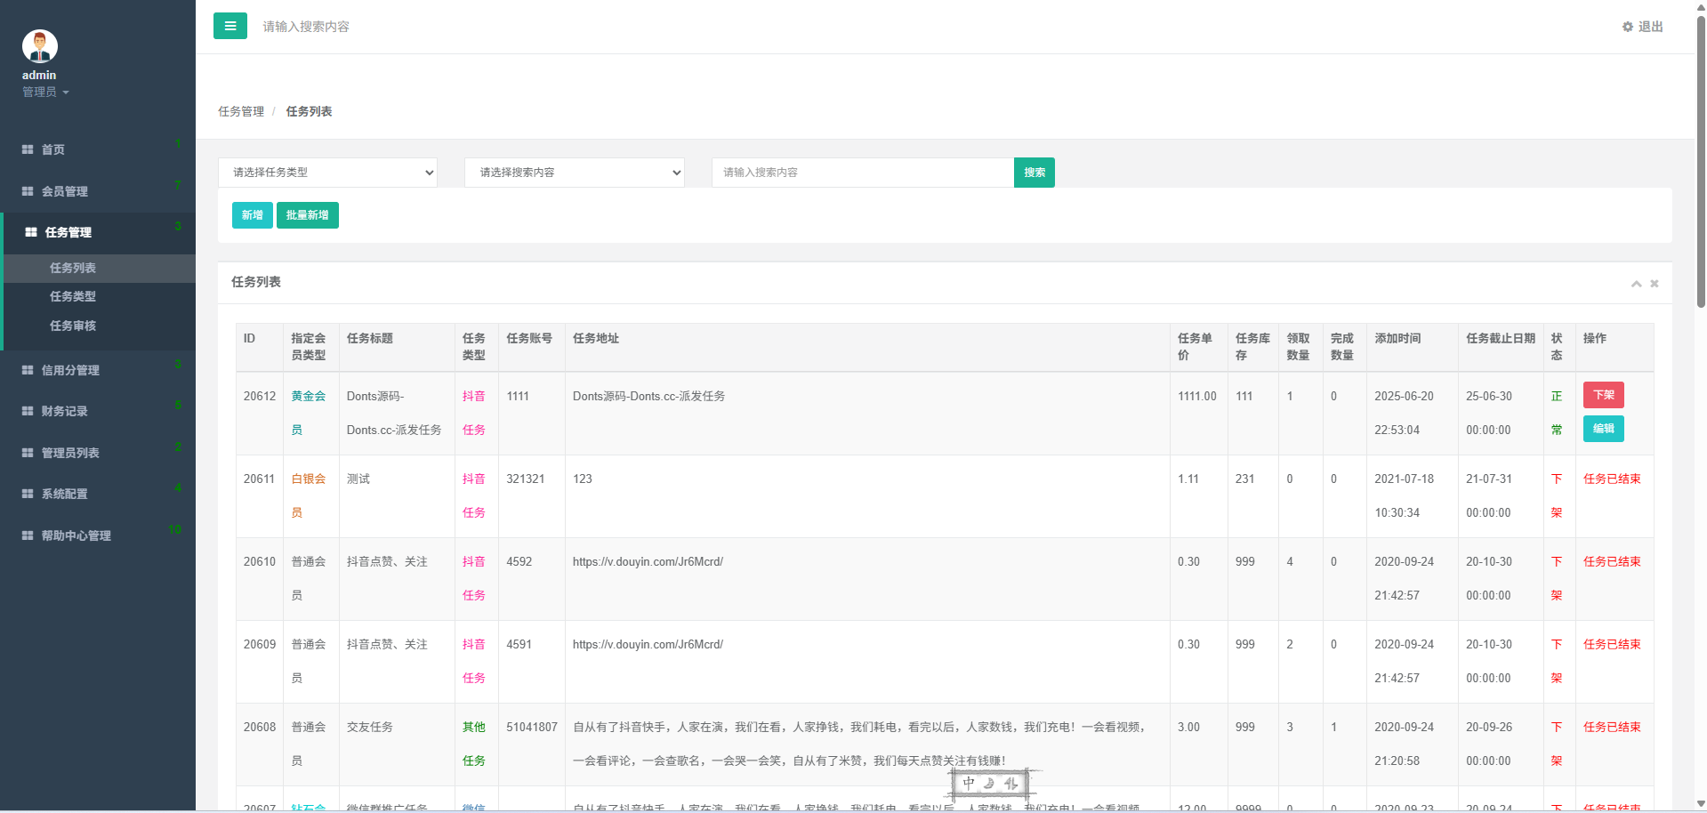Viewport: 1707px width, 813px height.
Task: Click the 新增 button
Action: click(x=253, y=215)
